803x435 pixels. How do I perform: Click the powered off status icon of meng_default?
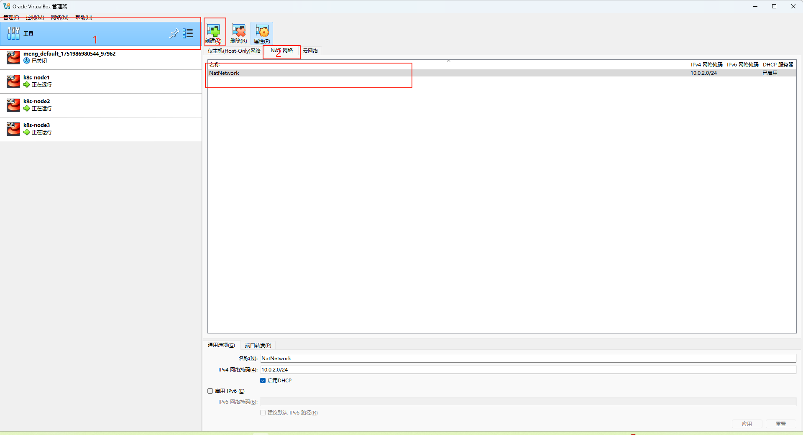point(27,61)
